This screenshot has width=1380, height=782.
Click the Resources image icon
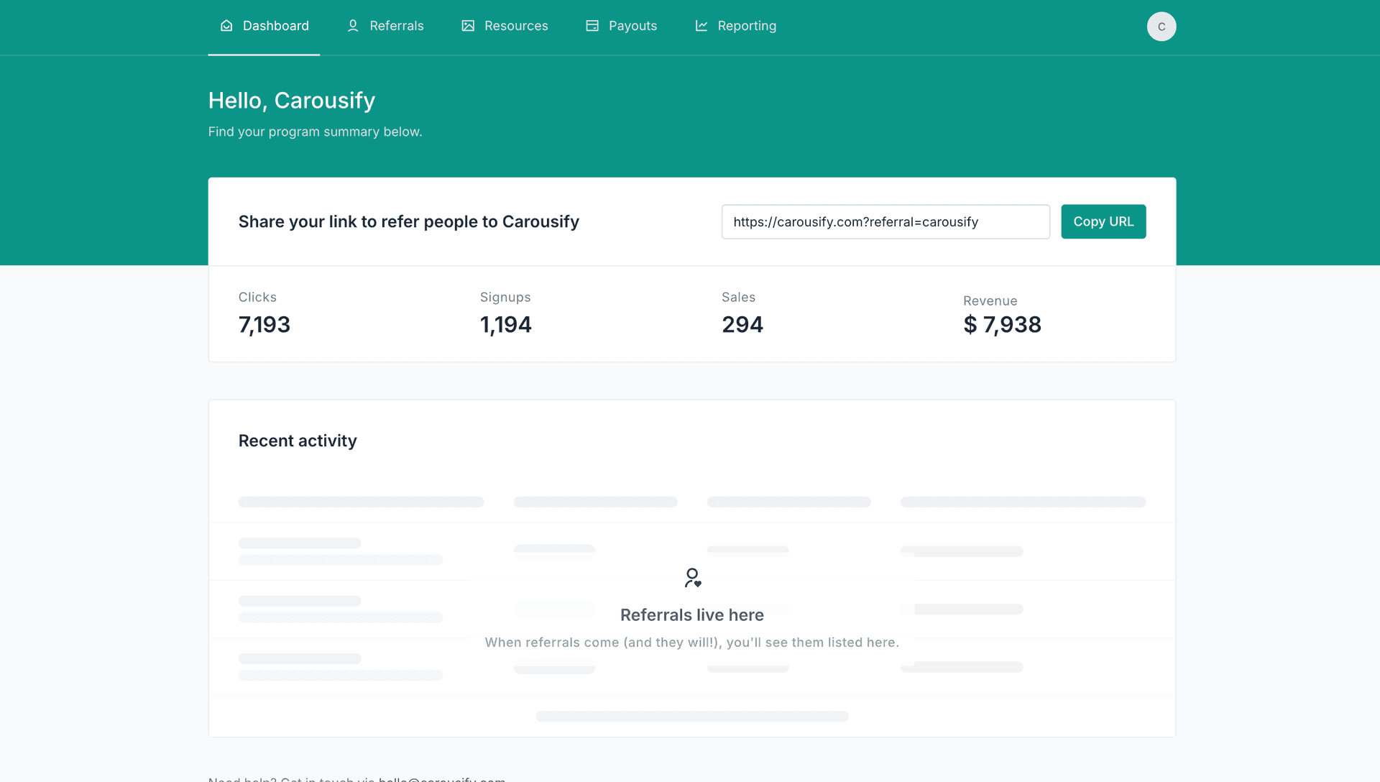[x=468, y=26]
